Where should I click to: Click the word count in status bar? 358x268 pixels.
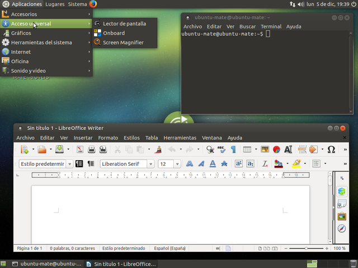(x=72, y=248)
